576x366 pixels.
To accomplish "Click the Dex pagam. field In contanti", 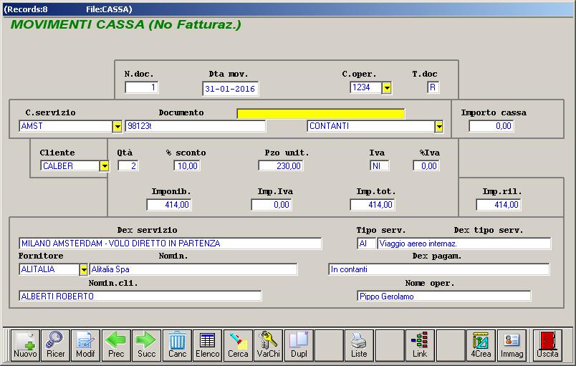I will (x=439, y=269).
